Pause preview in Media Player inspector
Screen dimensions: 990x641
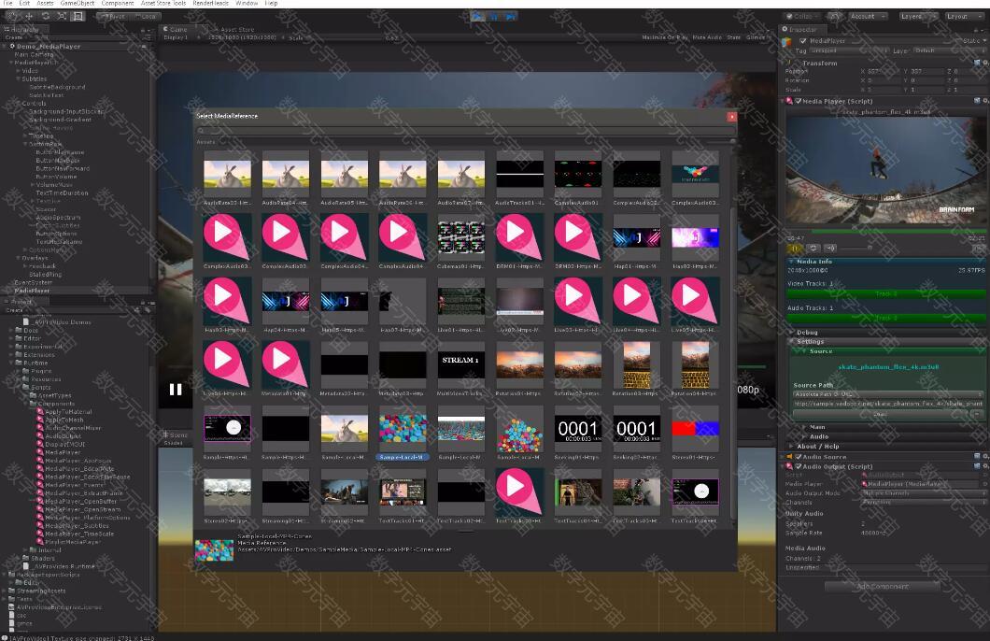pyautogui.click(x=796, y=249)
